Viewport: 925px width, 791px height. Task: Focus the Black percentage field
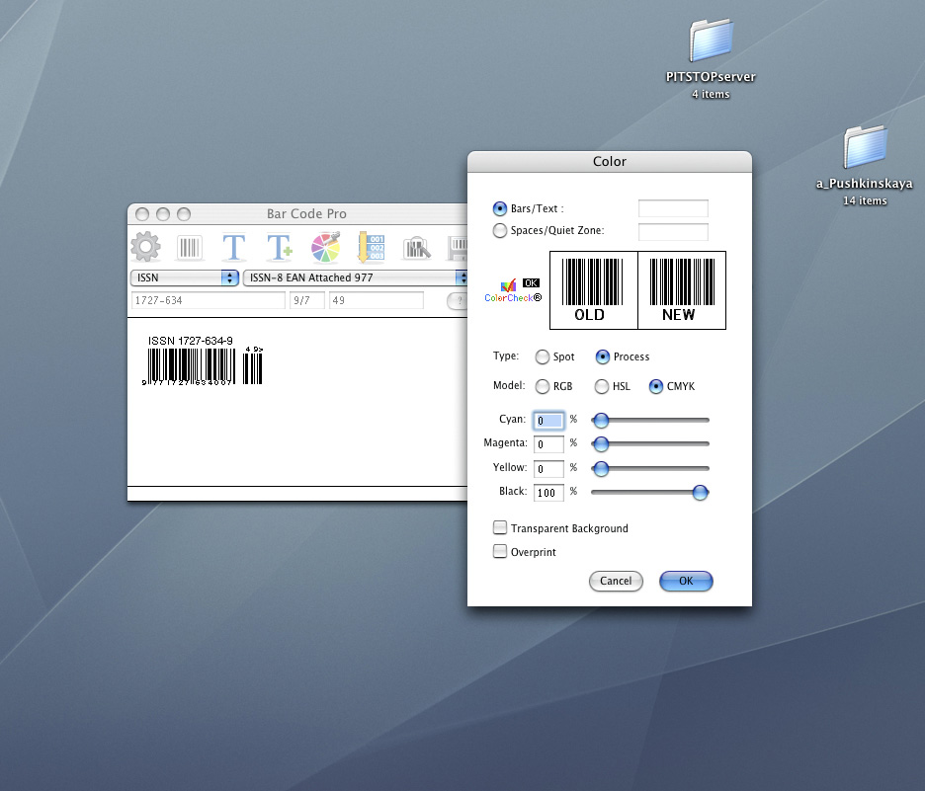pyautogui.click(x=548, y=493)
